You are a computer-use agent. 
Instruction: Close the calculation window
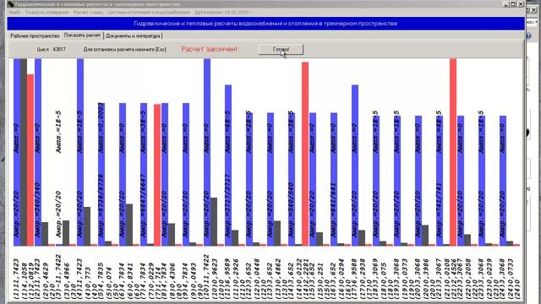click(521, 4)
